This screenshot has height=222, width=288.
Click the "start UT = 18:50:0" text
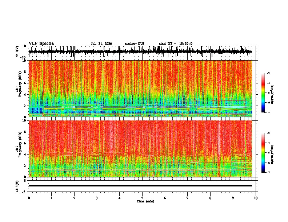pos(176,44)
